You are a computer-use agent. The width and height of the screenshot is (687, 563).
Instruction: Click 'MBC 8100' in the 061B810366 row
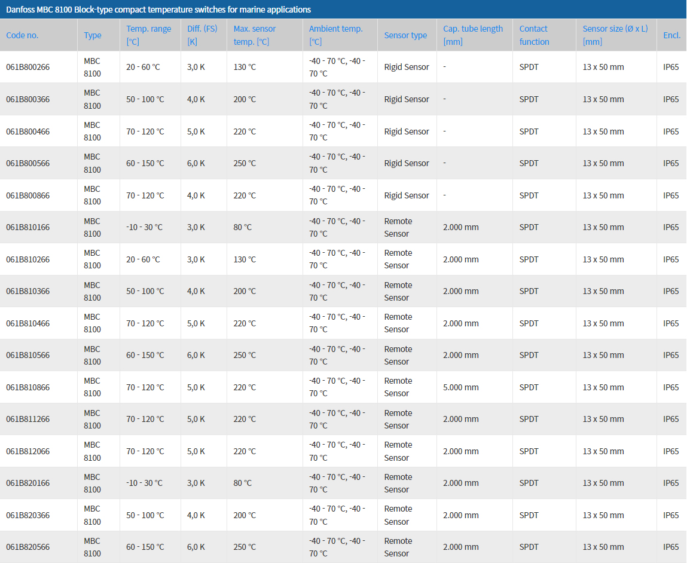[93, 291]
